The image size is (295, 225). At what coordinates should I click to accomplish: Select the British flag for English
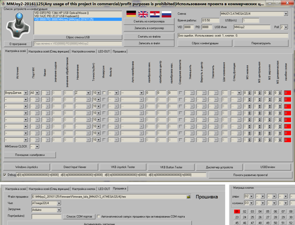(x=143, y=14)
